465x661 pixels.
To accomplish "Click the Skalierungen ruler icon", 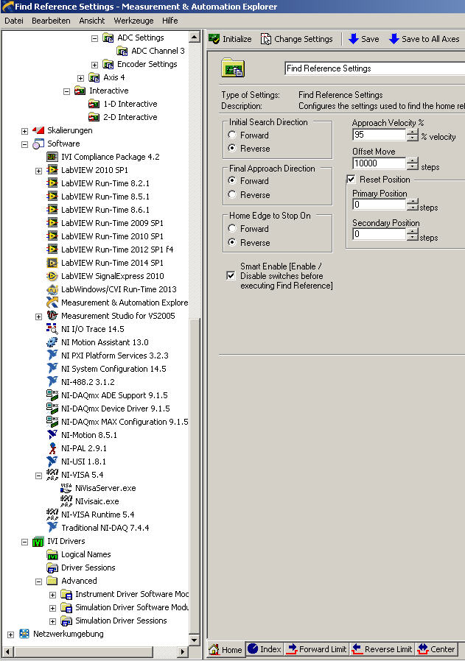I will pos(38,131).
